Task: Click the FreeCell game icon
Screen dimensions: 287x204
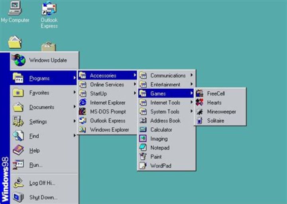Action: tap(200, 93)
